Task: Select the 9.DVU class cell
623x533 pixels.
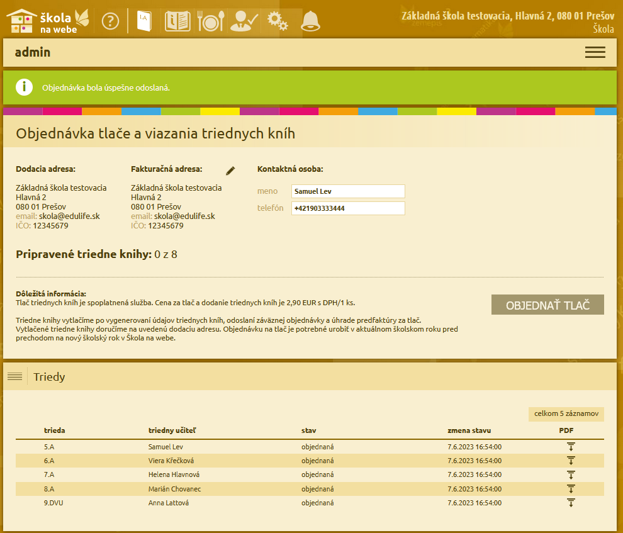Action: [53, 503]
